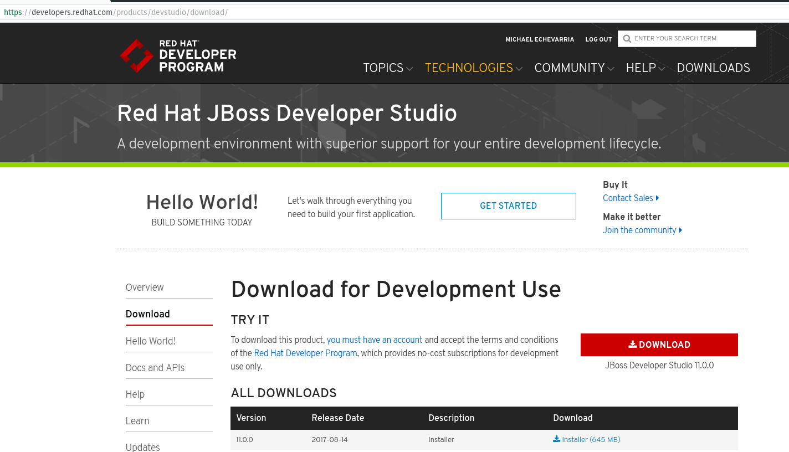The width and height of the screenshot is (789, 452).
Task: Click the Download for Development Use heading
Action: pos(396,289)
